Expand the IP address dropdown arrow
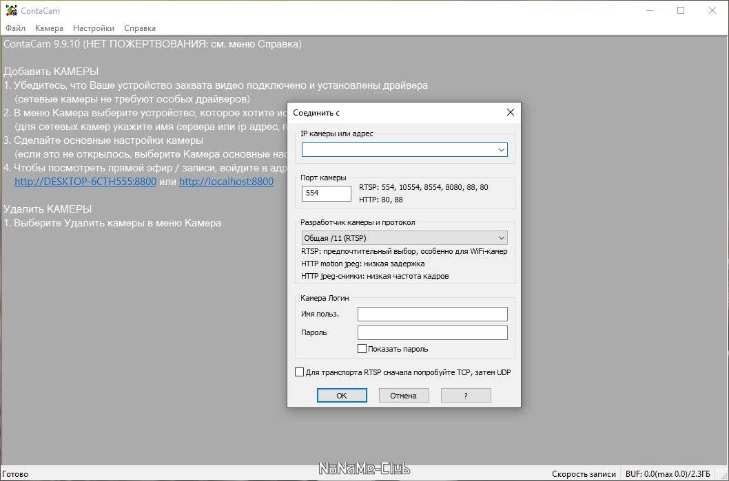729x481 pixels. click(502, 150)
